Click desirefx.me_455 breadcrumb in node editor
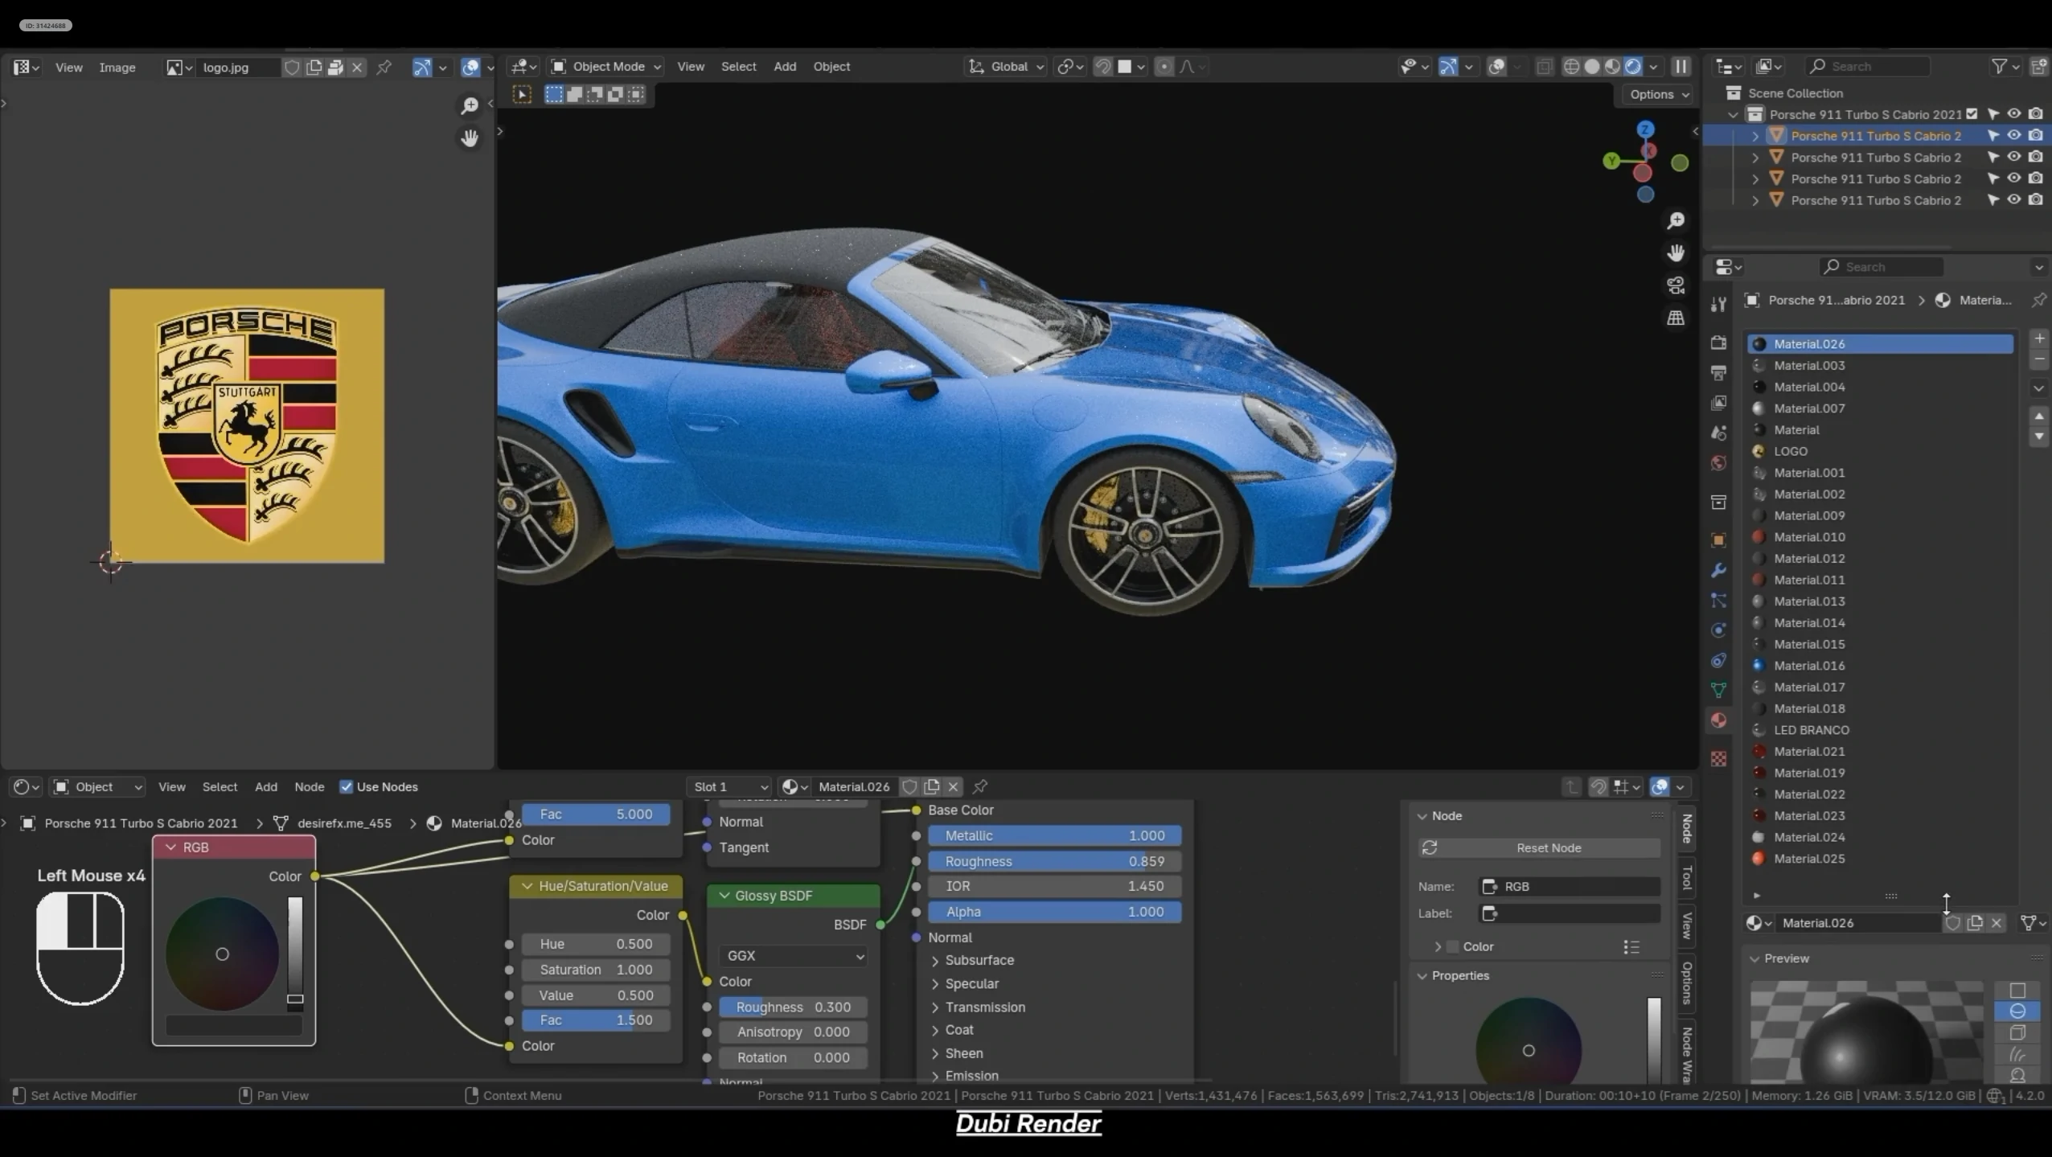The width and height of the screenshot is (2052, 1157). pyautogui.click(x=343, y=823)
